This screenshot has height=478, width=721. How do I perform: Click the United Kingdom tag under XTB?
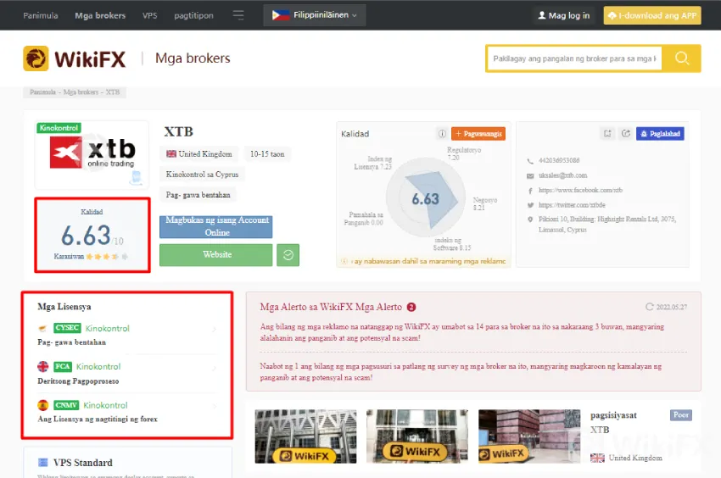pos(199,154)
